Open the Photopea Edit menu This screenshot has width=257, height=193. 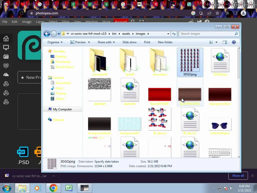tap(15, 22)
